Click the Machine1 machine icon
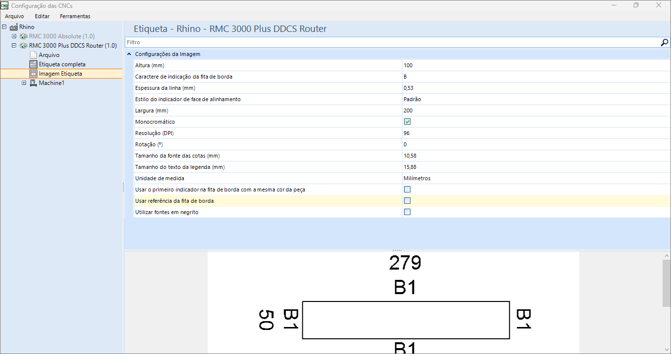Image resolution: width=671 pixels, height=354 pixels. (33, 83)
